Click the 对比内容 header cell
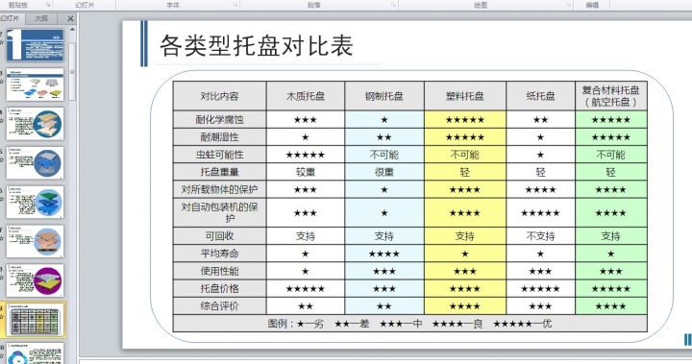 coord(219,96)
